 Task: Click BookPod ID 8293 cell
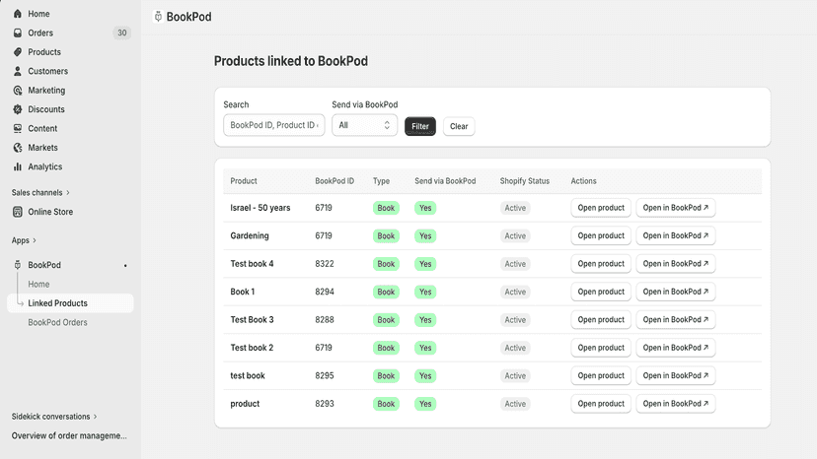[x=324, y=404]
